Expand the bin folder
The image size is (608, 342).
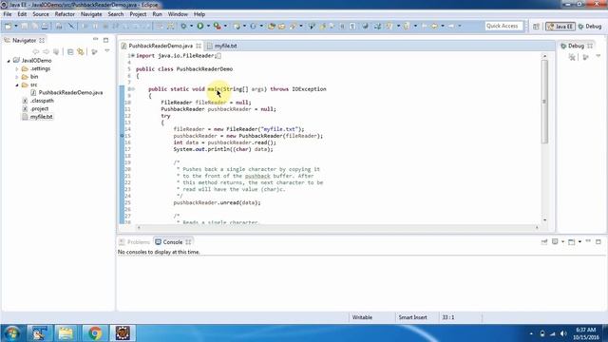[17, 77]
